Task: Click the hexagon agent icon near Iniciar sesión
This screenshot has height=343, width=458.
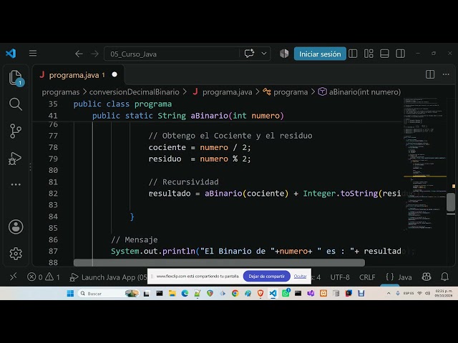Action: 284,54
